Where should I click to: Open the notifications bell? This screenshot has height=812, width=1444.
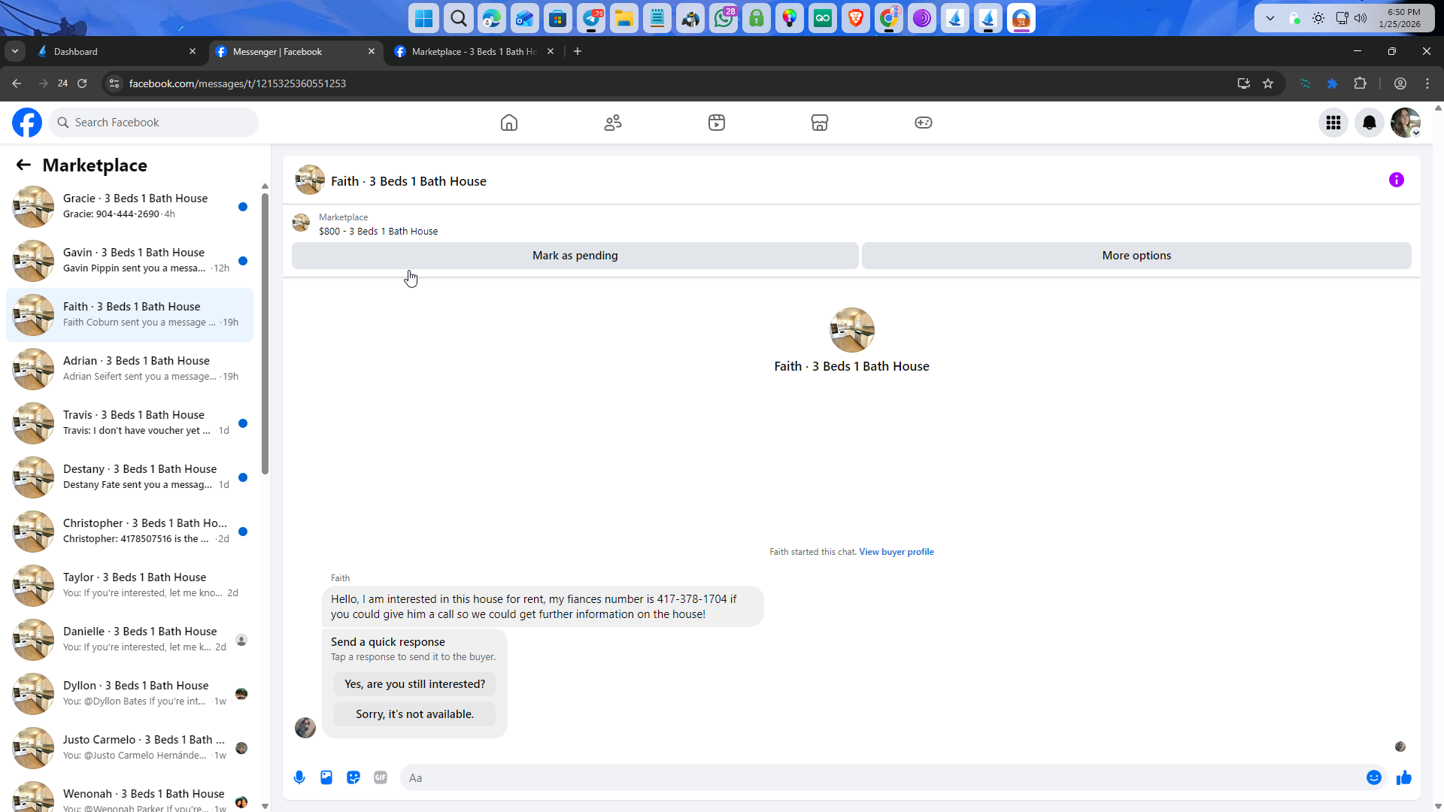click(1370, 123)
